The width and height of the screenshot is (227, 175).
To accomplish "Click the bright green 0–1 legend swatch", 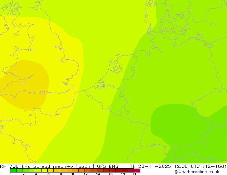I will [x=13, y=170].
